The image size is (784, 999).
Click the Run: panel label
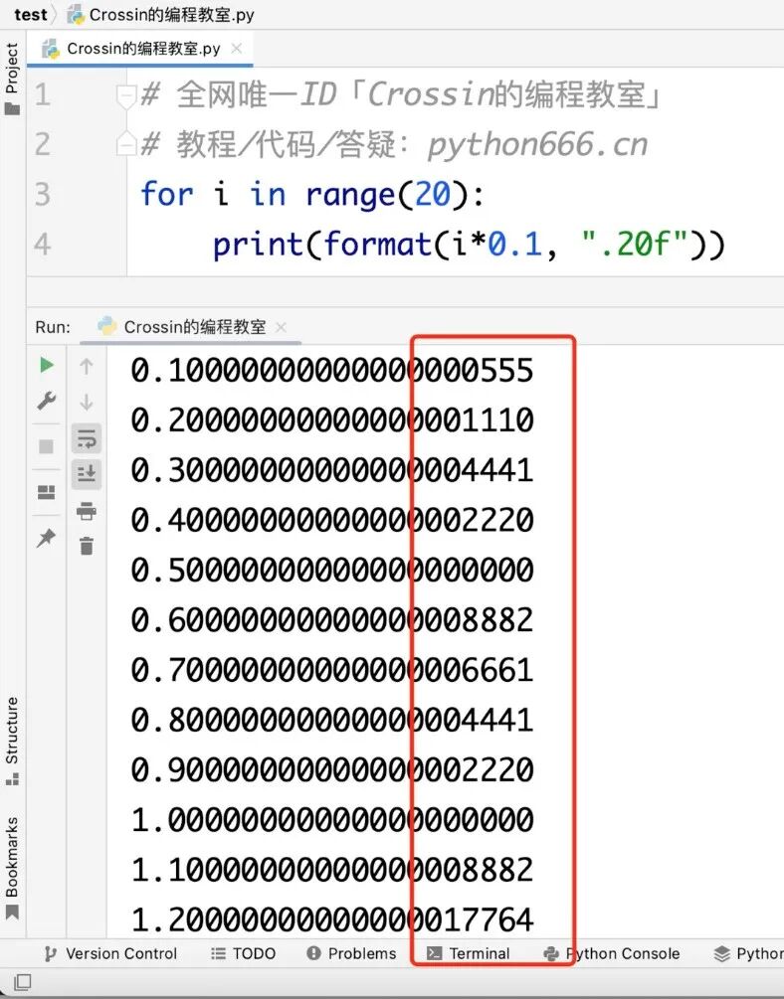[53, 327]
